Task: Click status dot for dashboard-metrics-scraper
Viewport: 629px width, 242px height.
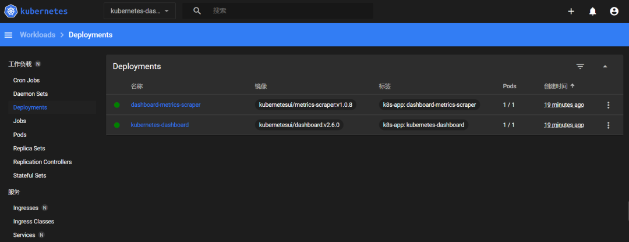Action: [116, 105]
